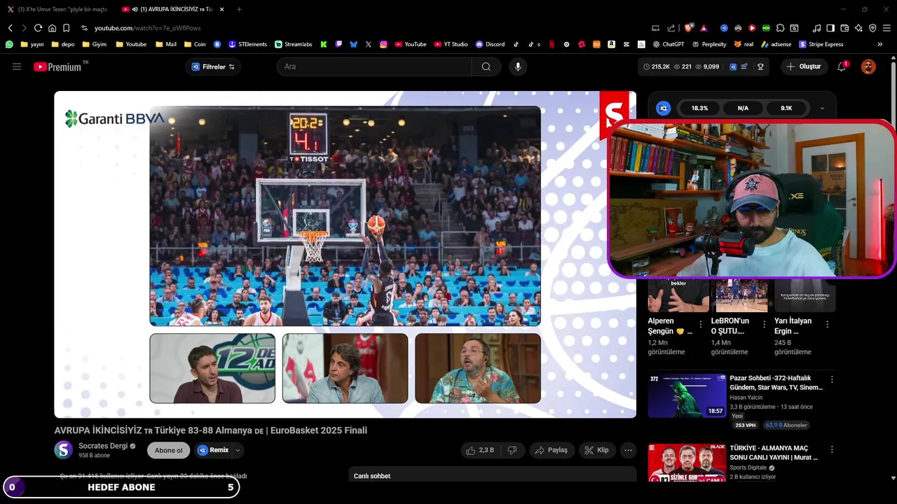
Task: Open the YouTube guide hamburger menu
Action: 17,66
